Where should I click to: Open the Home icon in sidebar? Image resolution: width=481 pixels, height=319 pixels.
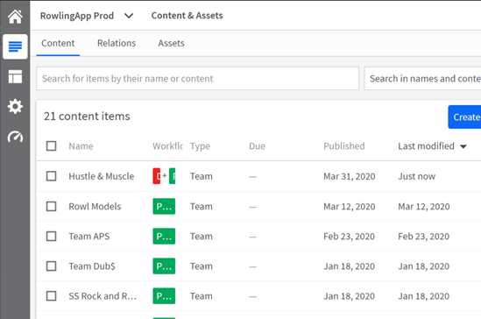[15, 17]
